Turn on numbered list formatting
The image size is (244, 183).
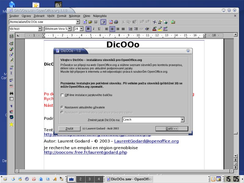(x=131, y=29)
